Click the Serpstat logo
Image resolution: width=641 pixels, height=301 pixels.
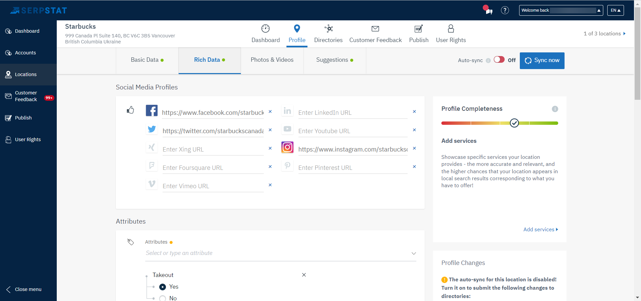[x=38, y=10]
